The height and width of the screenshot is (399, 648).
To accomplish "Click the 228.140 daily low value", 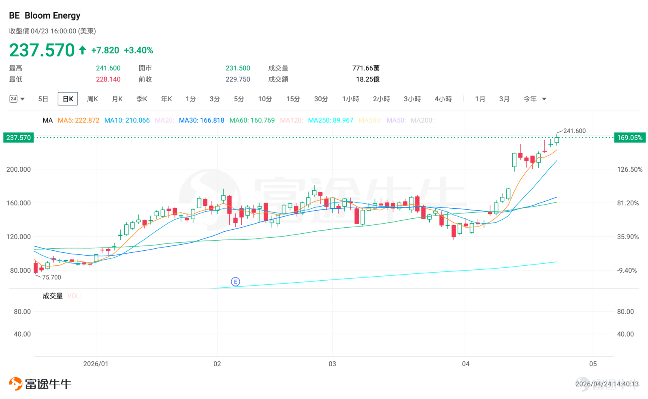I will coord(108,79).
